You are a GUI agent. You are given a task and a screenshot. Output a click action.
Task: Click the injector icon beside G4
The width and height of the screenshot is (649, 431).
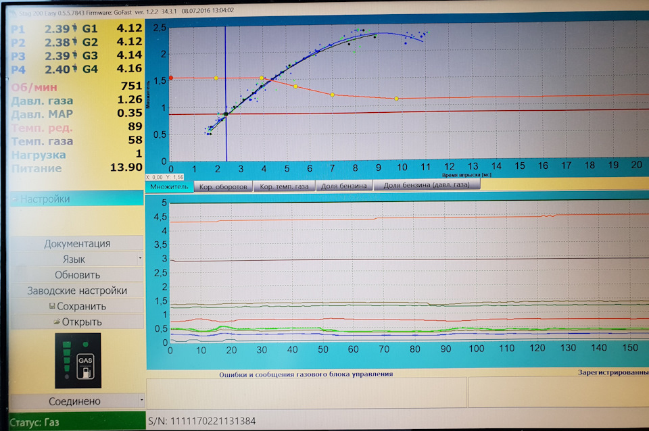coord(75,69)
